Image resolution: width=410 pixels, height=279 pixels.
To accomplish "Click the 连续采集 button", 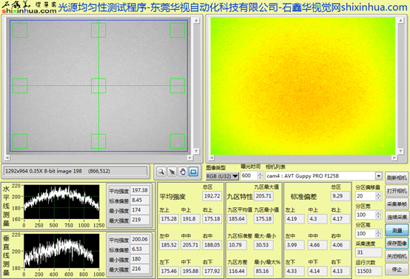I will [x=397, y=217].
